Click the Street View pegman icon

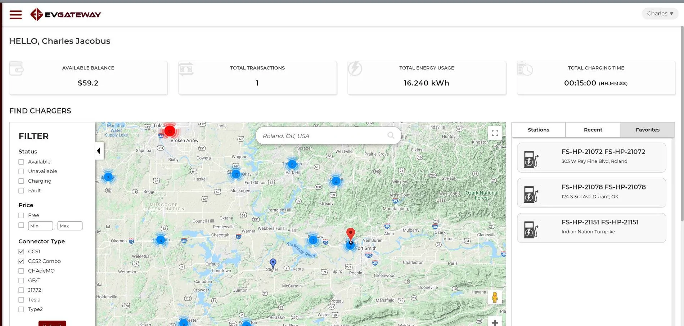tap(495, 298)
